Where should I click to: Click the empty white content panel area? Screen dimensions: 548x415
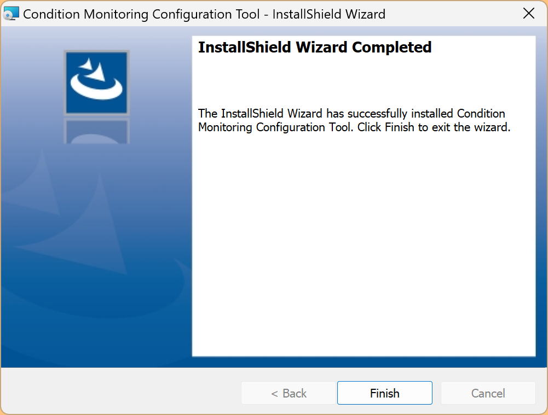point(363,246)
